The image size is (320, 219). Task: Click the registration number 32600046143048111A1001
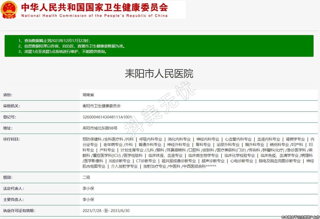(x=107, y=117)
